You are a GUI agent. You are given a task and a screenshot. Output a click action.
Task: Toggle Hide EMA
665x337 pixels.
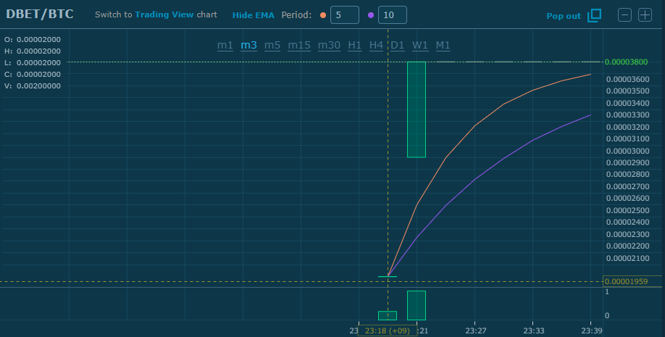[254, 15]
